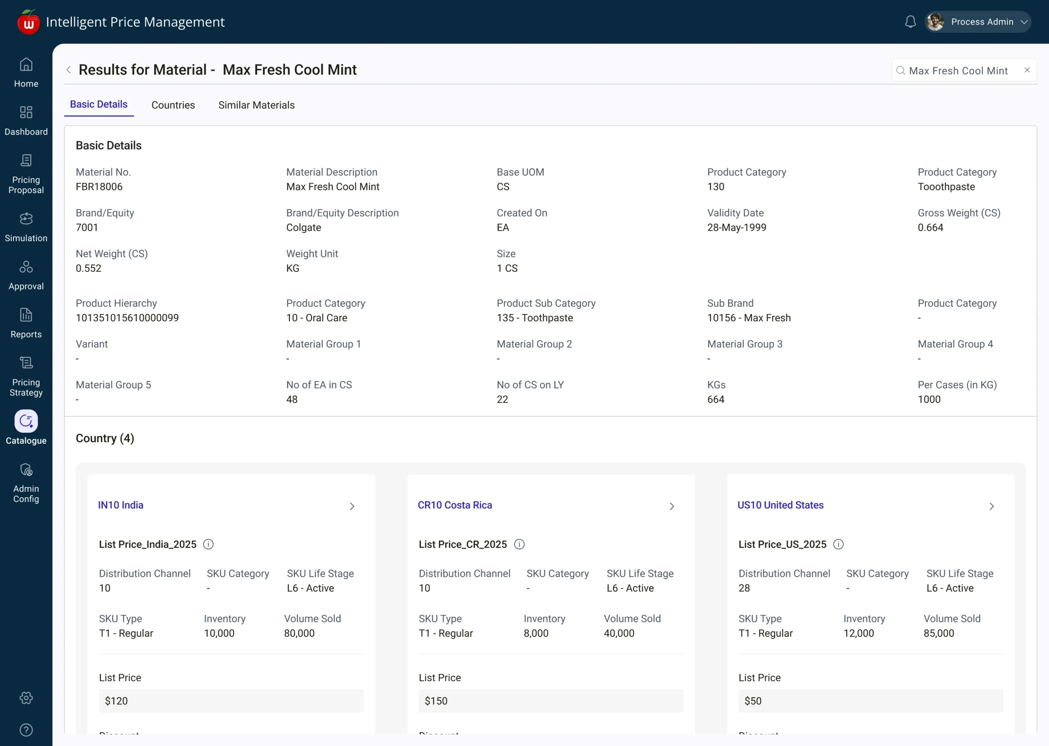Click Product Category 10 - Oral Care
Viewport: 1049px width, 746px height.
click(317, 318)
